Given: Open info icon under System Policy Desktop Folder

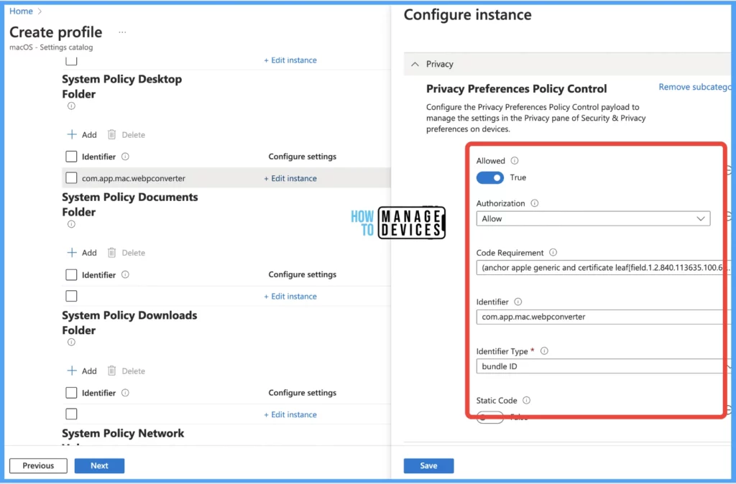Looking at the screenshot, I should point(71,106).
